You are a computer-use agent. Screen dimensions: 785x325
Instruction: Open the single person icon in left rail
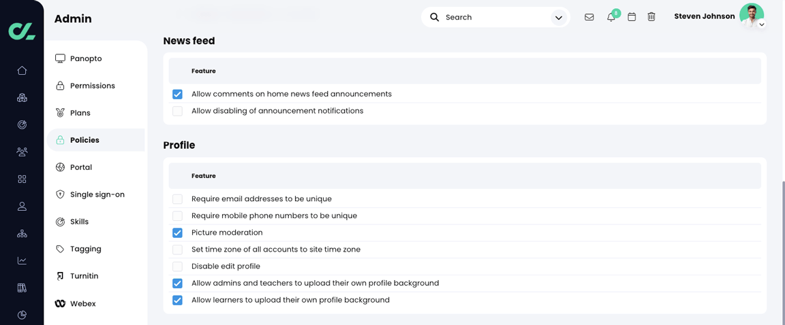[x=22, y=206]
